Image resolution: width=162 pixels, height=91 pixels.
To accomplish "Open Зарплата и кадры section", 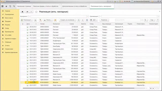I will [x=10, y=39].
